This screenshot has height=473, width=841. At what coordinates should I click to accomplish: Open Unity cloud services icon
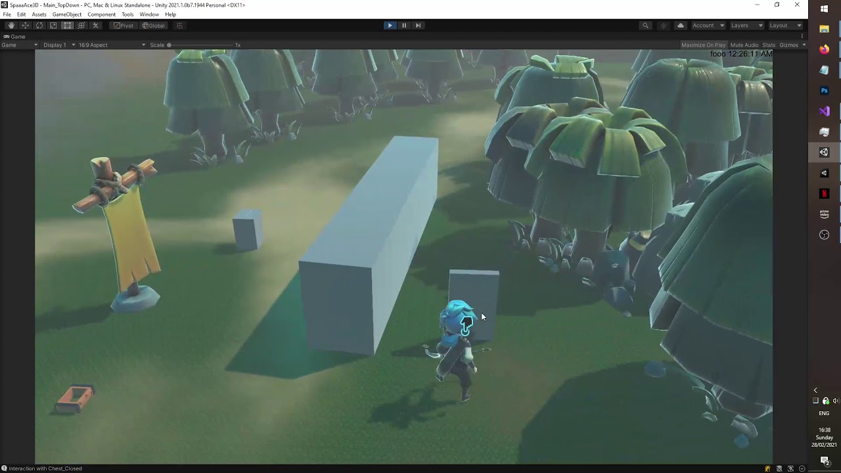(681, 26)
